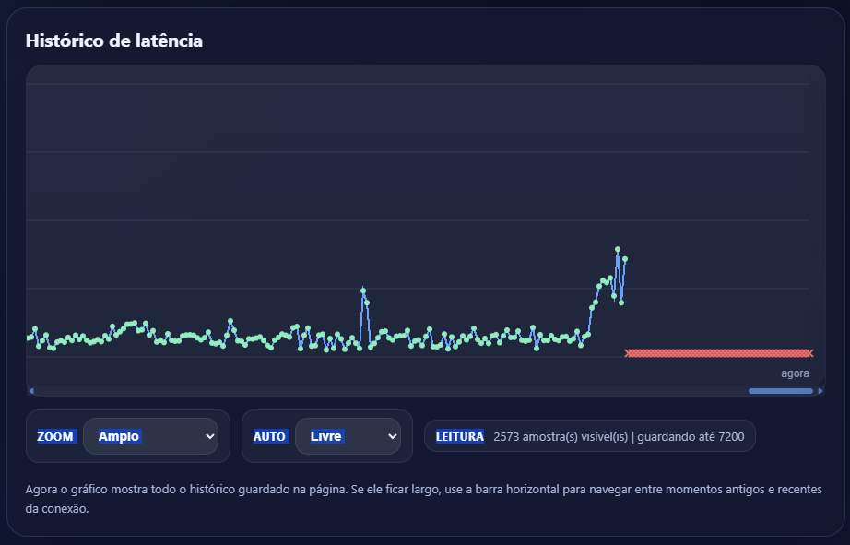The height and width of the screenshot is (545, 850).
Task: Click the right scroll arrow of the chart
Action: coord(820,391)
